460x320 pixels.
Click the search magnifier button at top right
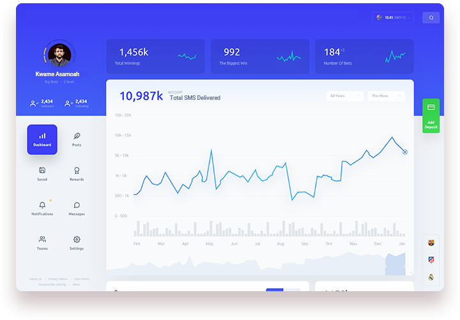click(431, 18)
